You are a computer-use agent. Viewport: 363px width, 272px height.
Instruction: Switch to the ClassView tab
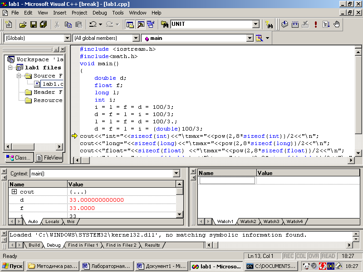click(x=19, y=158)
